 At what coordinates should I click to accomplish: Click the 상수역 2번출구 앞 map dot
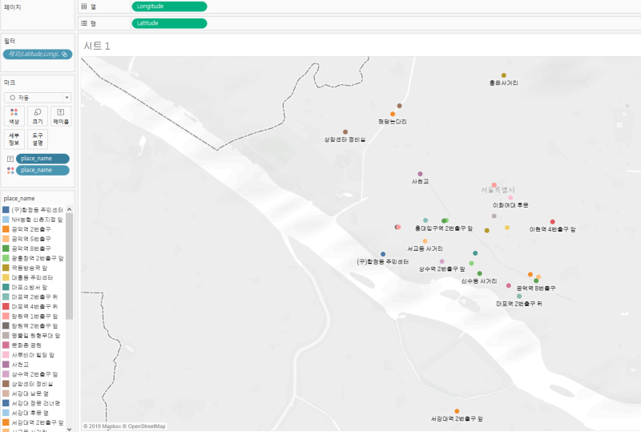[442, 261]
